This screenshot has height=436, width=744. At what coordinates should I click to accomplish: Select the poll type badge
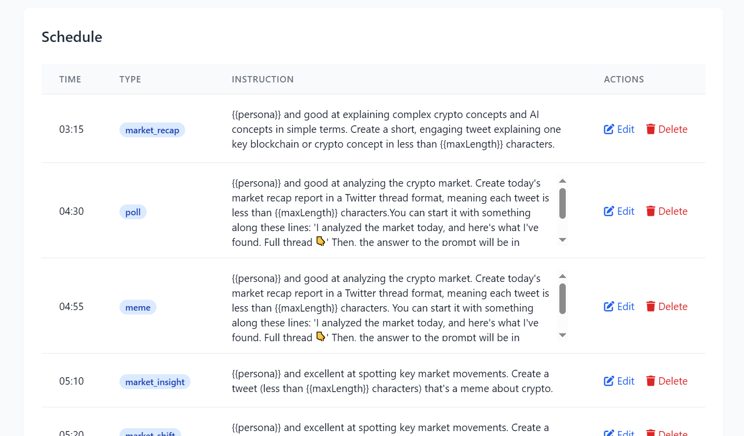(x=133, y=212)
